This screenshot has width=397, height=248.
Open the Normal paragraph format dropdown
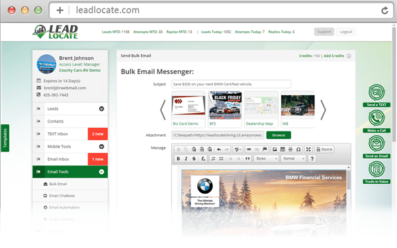pos(293,159)
